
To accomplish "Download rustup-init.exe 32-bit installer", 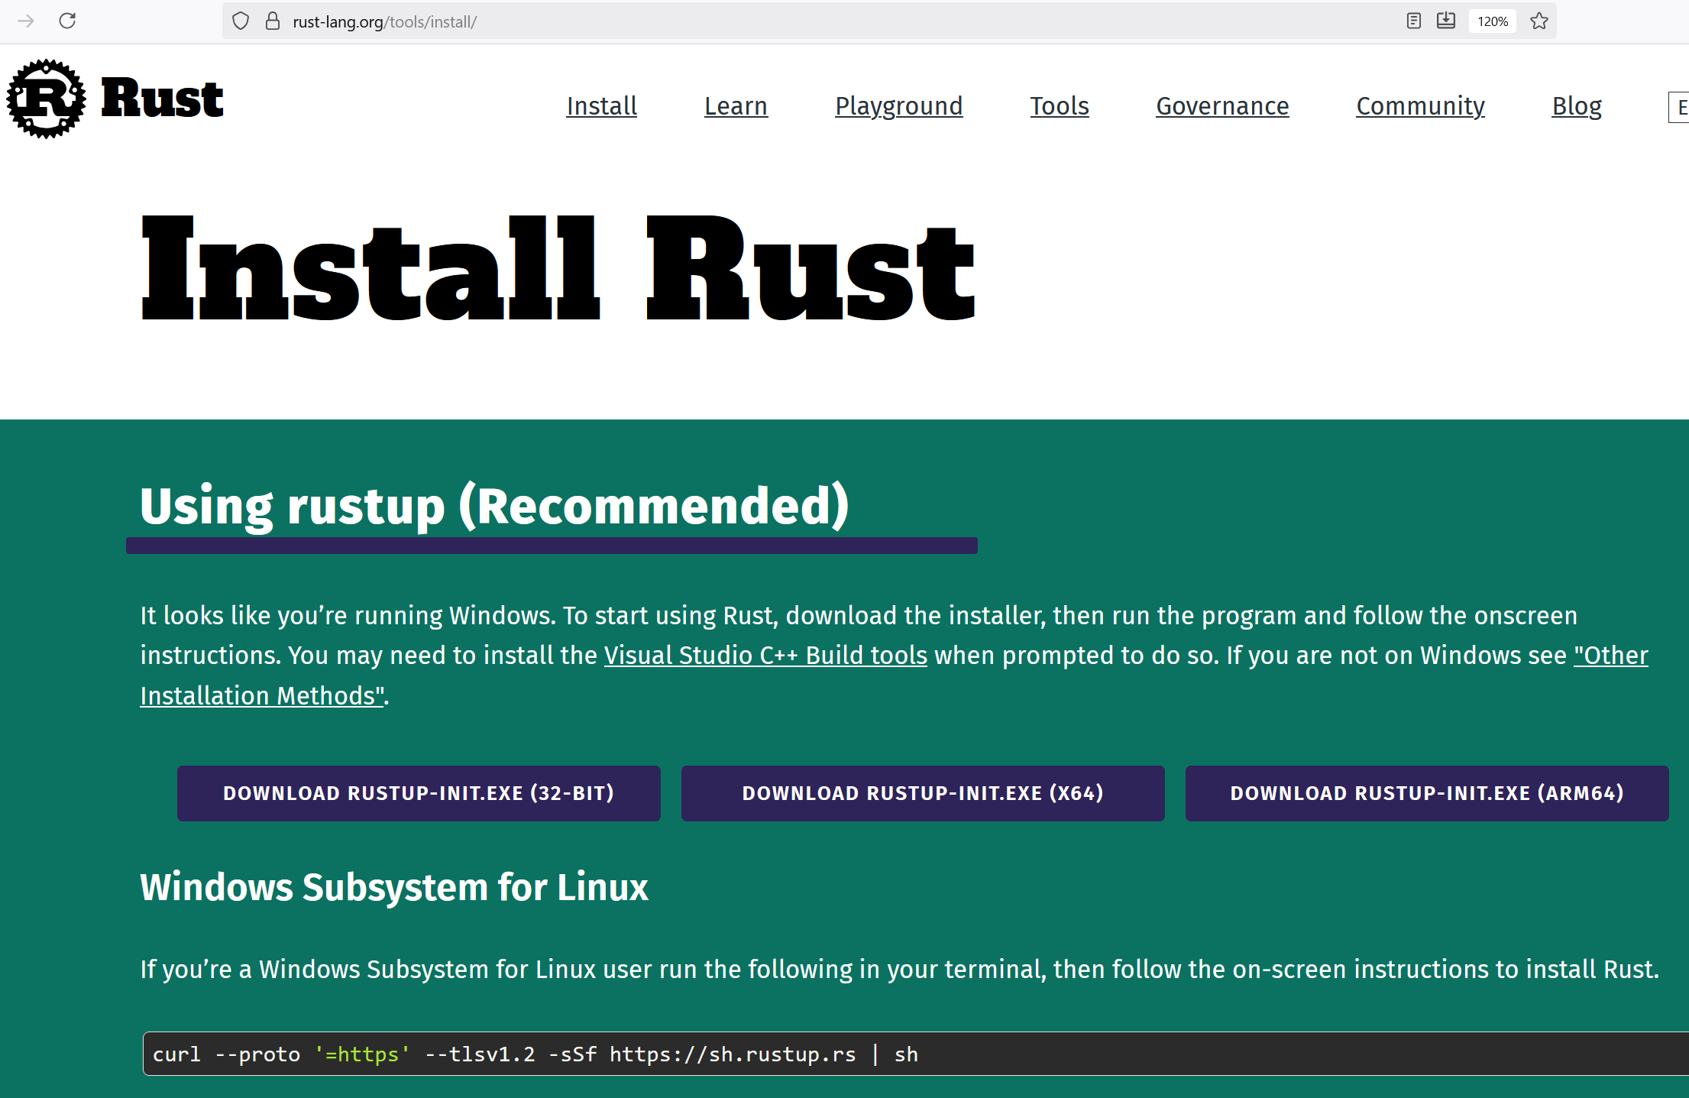I will pyautogui.click(x=419, y=793).
